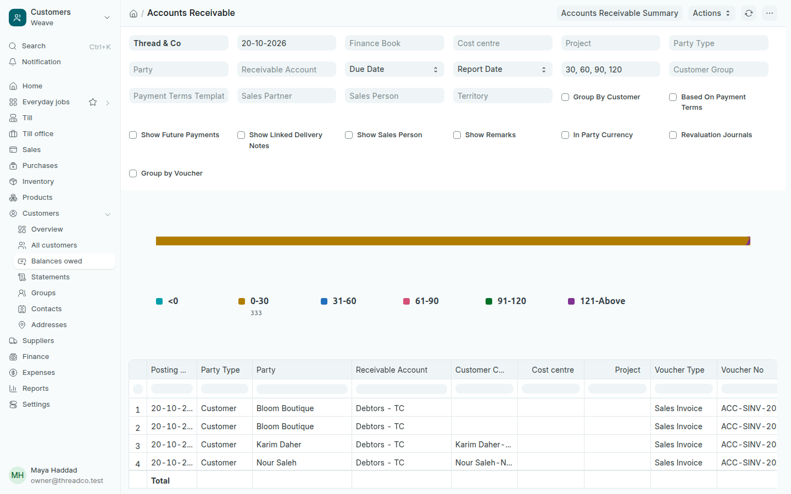Click the 121-Above purple legend swatch
791x494 pixels.
(571, 301)
